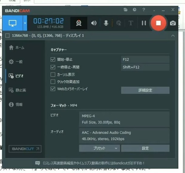Click the 00:27:02 recording timer
Viewport: 185px width, 173px height.
coord(49,21)
